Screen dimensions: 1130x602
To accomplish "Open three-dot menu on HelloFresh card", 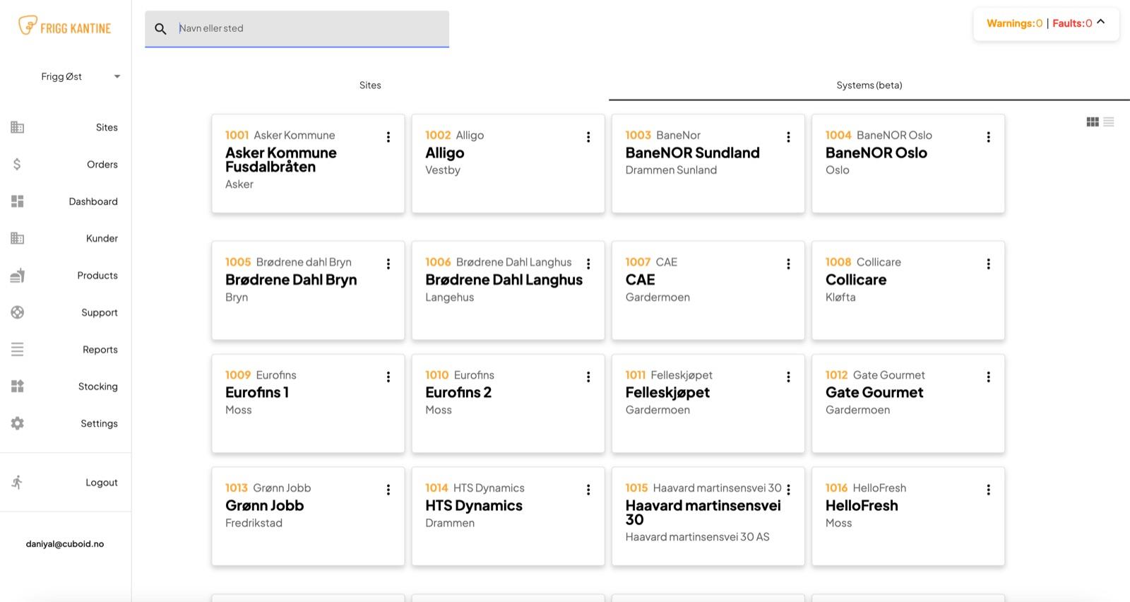I will point(989,490).
